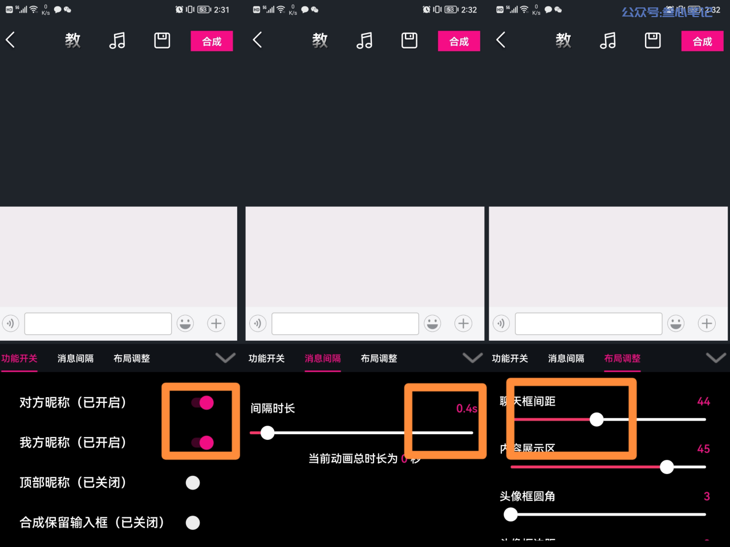Tap the alarm clock icon in left status bar
This screenshot has height=547, width=730.
180,10
